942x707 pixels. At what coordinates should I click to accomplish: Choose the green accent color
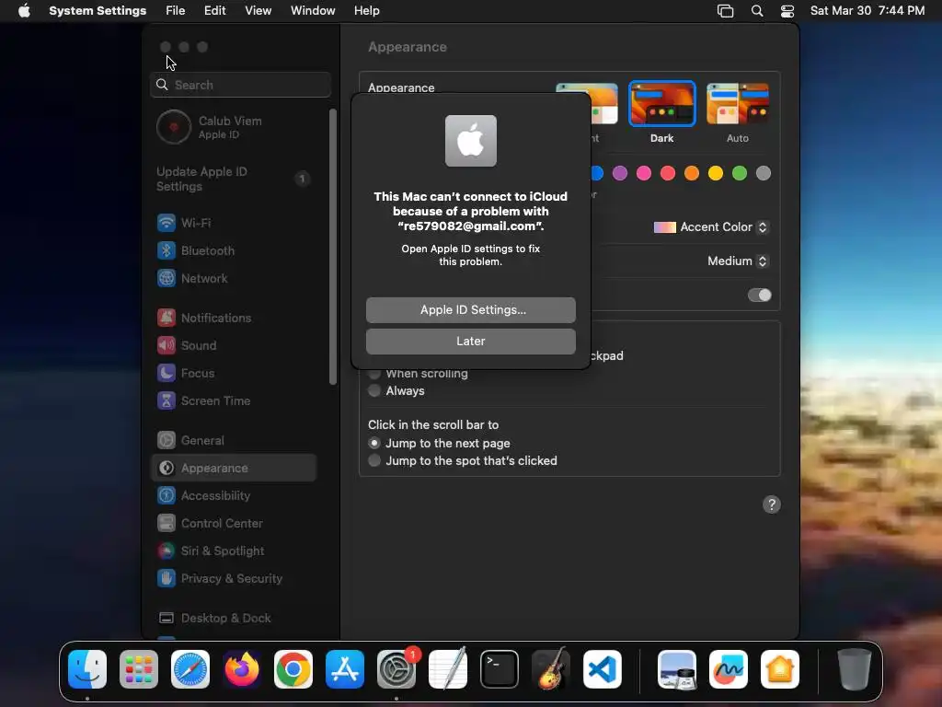[x=740, y=174]
